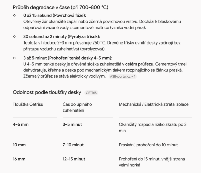This screenshot has width=201, height=173.
Task: Click the Tloušťka Cetrisu column header
Action: 28,104
